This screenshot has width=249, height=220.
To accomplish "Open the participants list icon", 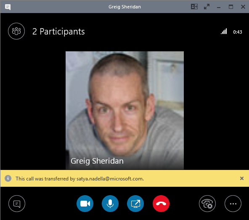I will pos(16,31).
